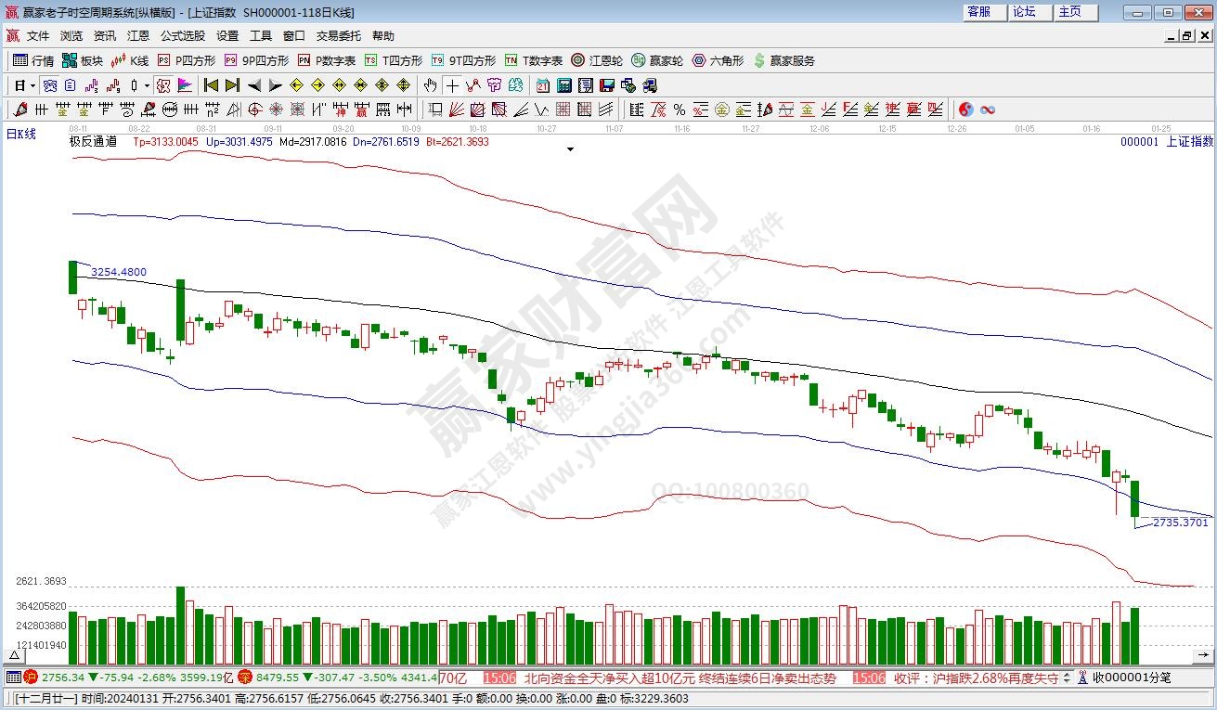Select the hand pan tool icon
The height and width of the screenshot is (710, 1217).
(x=430, y=85)
